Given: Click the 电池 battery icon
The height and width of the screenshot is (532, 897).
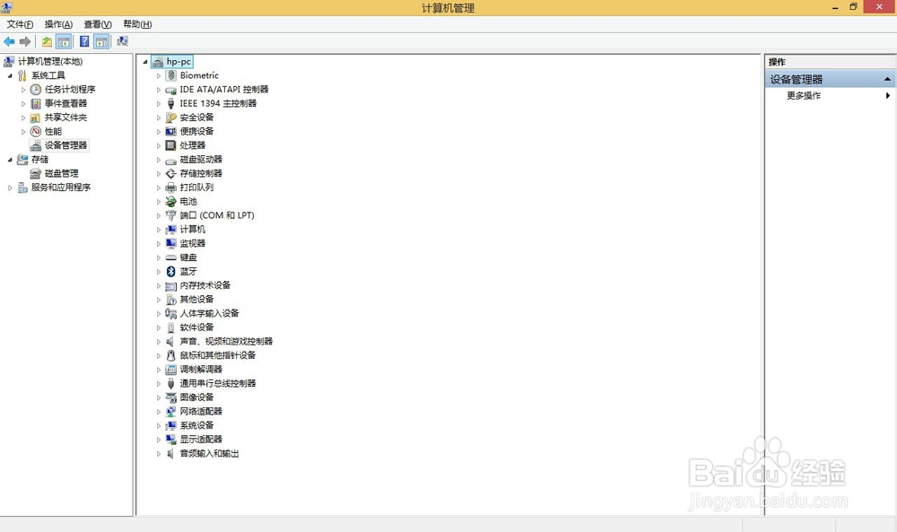Looking at the screenshot, I should click(170, 201).
